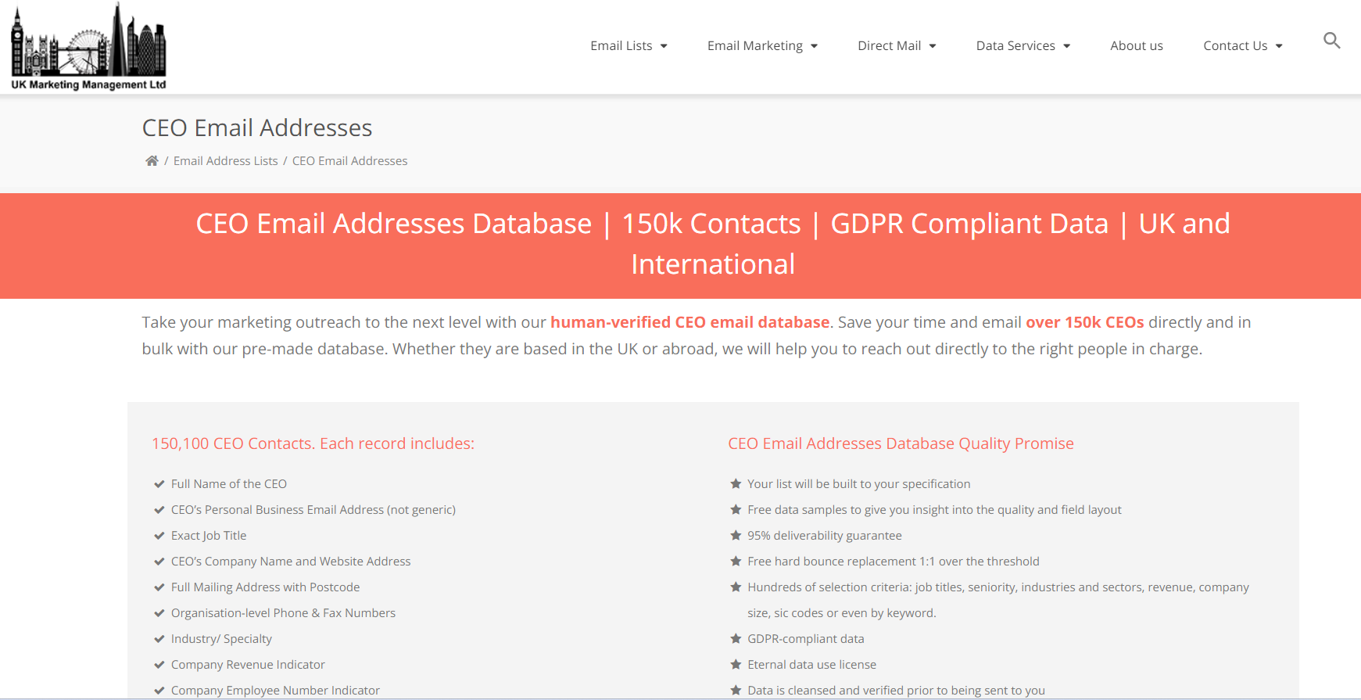Click CEO Email Addresses breadcrumb item
This screenshot has width=1361, height=700.
click(349, 160)
